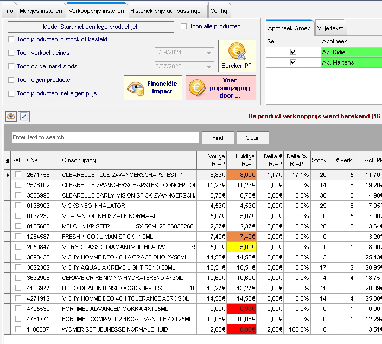The height and width of the screenshot is (344, 382).
Task: Open the 3/07/2025 date dropdown
Action: [x=209, y=66]
